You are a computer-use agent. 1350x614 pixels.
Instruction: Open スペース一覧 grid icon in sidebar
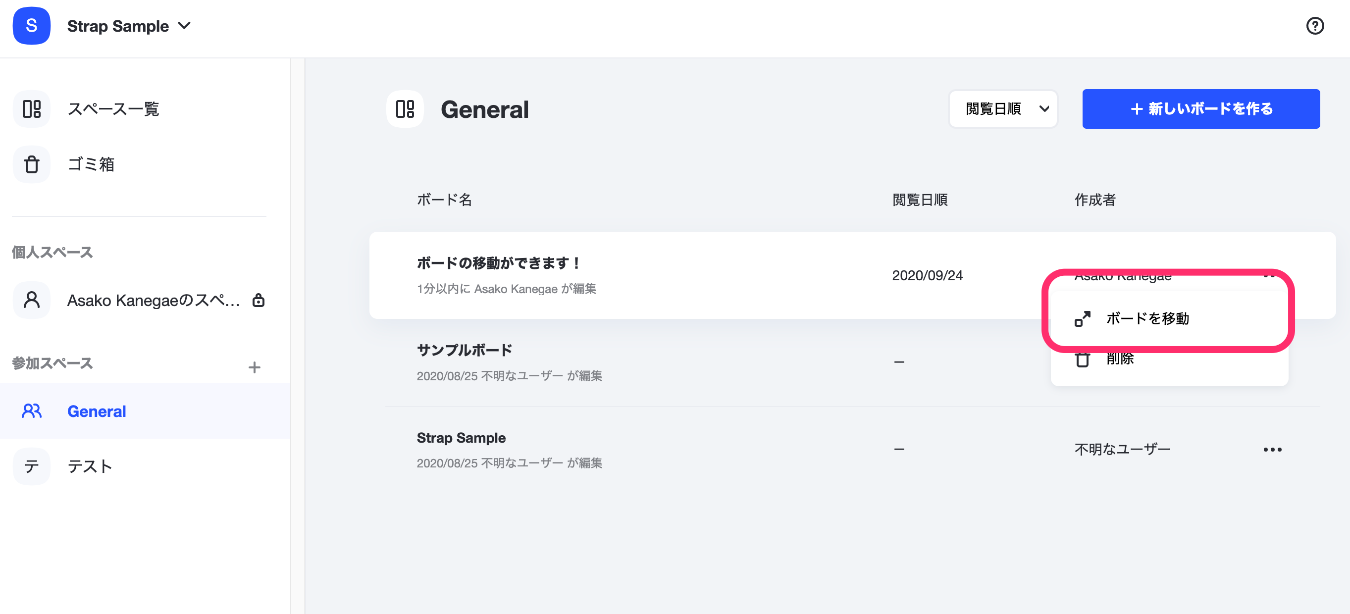[31, 109]
